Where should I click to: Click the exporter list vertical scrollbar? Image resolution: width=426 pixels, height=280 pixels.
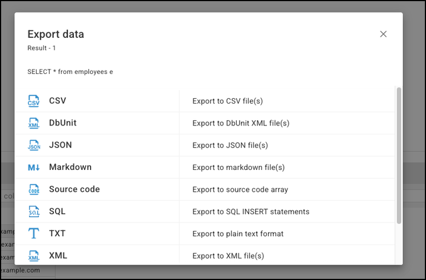pos(399,156)
